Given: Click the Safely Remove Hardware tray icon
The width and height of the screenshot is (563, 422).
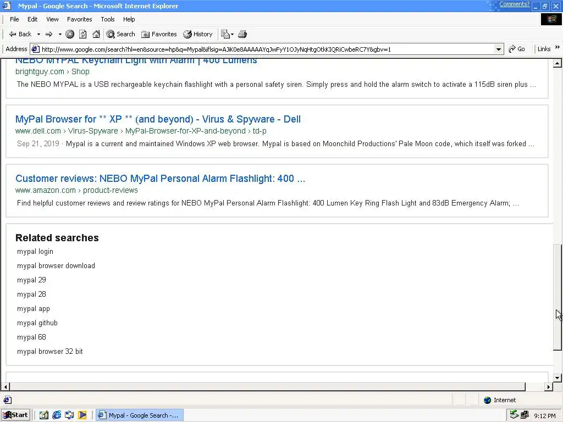Looking at the screenshot, I should (x=514, y=415).
